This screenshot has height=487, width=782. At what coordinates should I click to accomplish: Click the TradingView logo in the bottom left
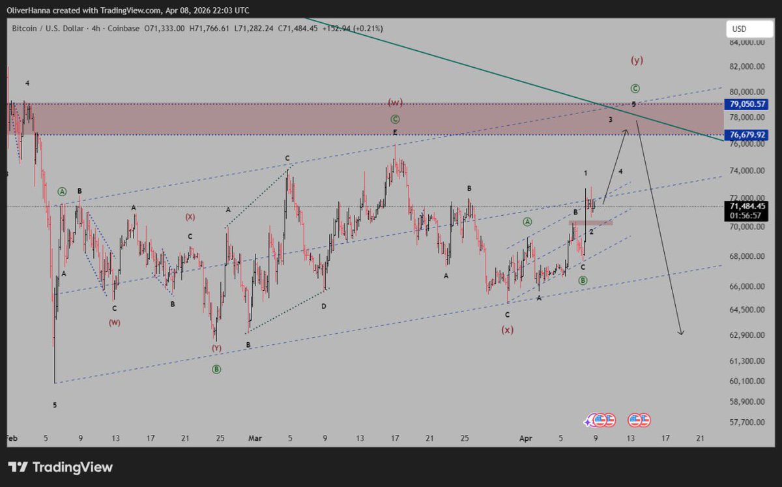click(x=59, y=467)
